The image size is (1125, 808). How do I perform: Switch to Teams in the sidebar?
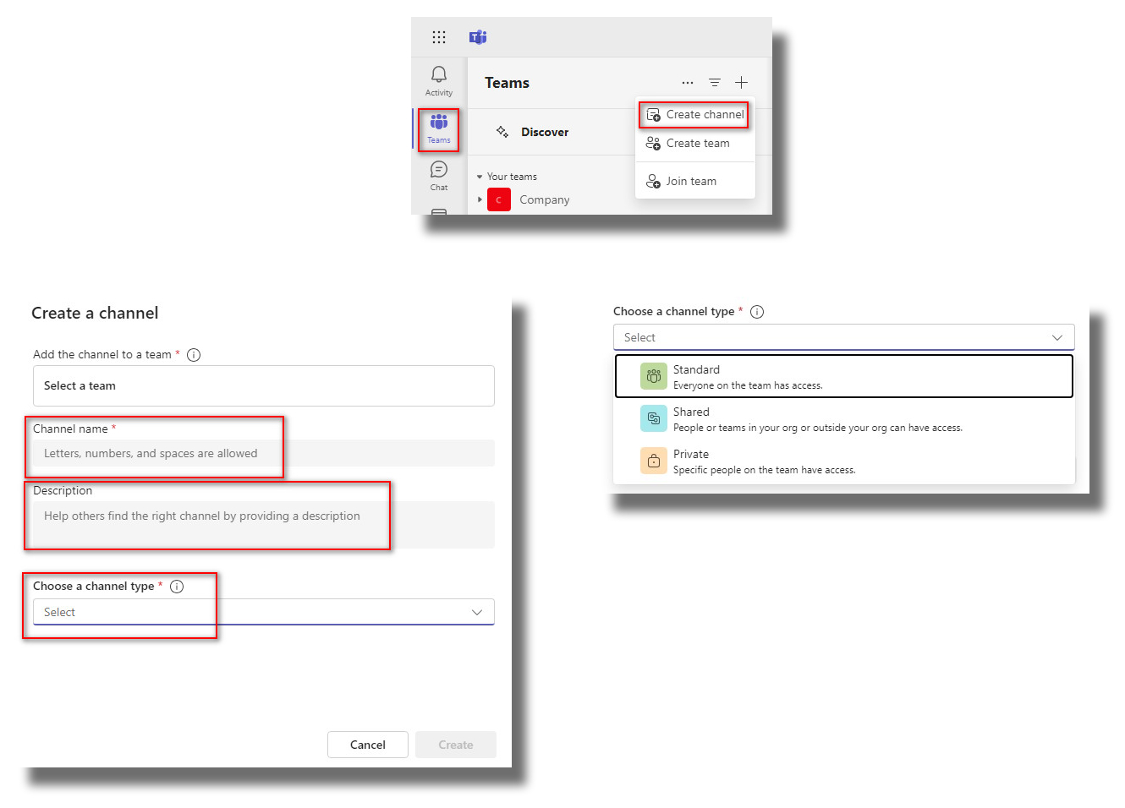[439, 129]
